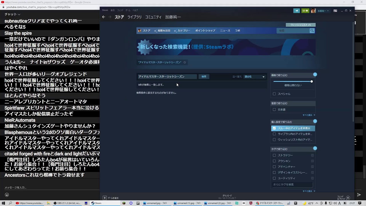Open the フレンド menu in Steam
The image size is (366, 206).
[x=120, y=10]
